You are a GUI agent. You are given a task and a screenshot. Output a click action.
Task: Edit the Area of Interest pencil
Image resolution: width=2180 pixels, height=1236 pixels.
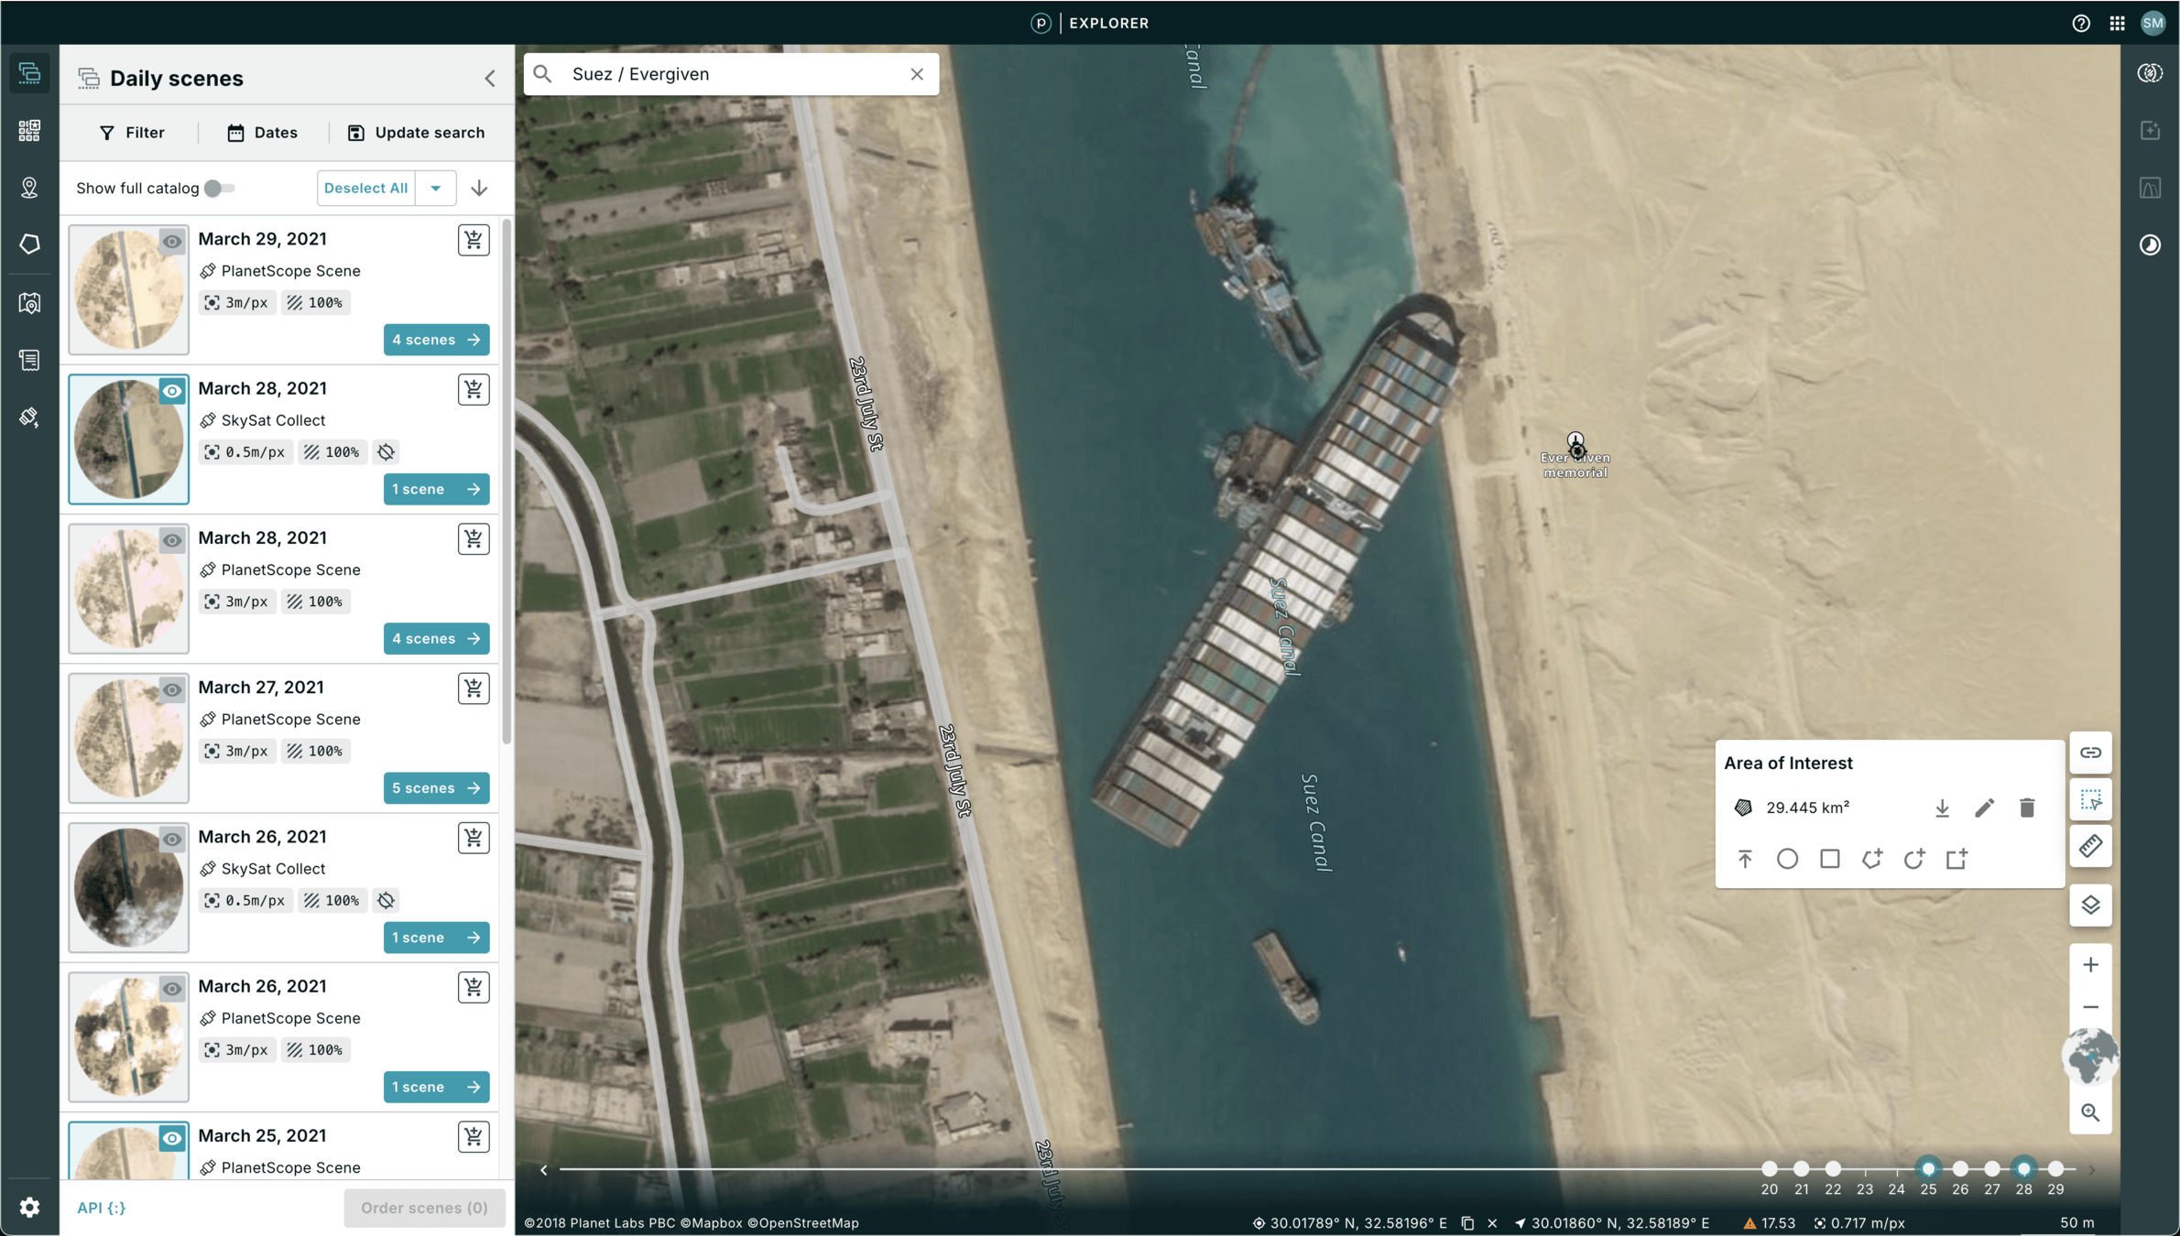(1984, 808)
